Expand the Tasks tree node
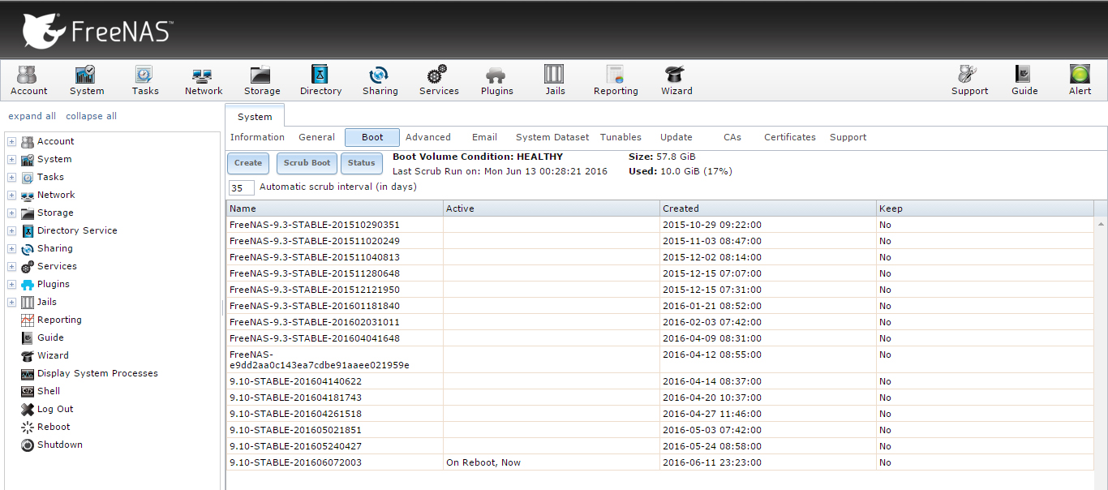 [x=12, y=177]
